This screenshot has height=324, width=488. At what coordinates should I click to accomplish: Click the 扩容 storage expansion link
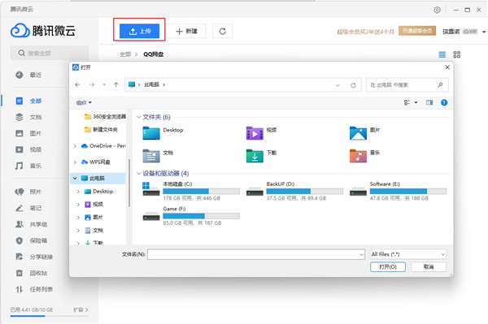coord(81,309)
